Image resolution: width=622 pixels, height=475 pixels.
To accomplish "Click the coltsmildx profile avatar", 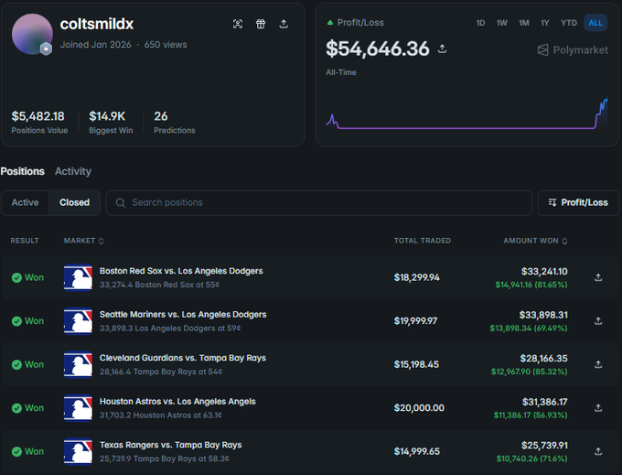I will 32,34.
